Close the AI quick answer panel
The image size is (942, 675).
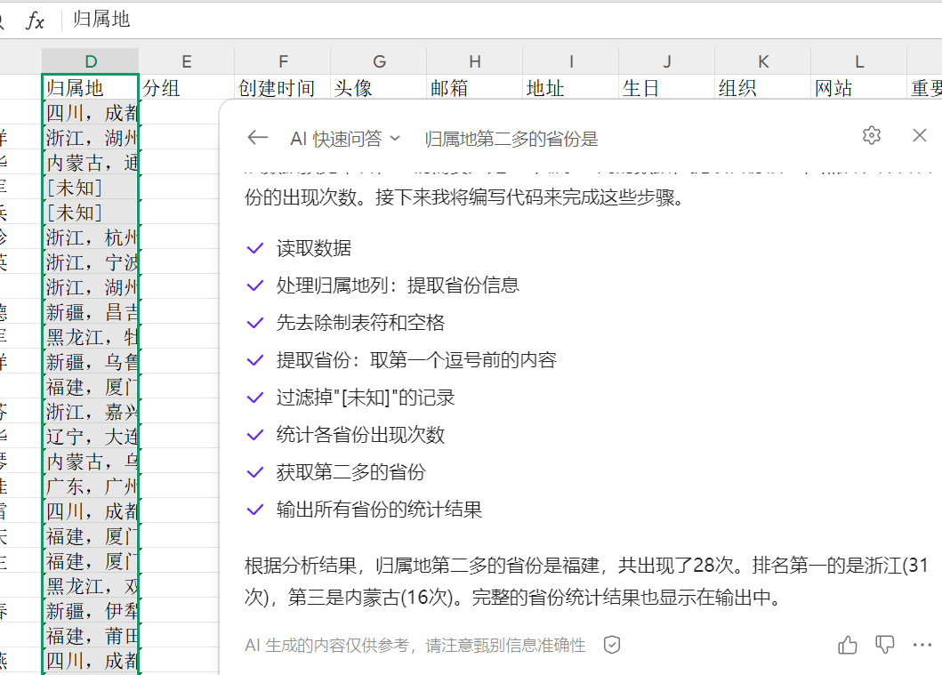(x=920, y=135)
